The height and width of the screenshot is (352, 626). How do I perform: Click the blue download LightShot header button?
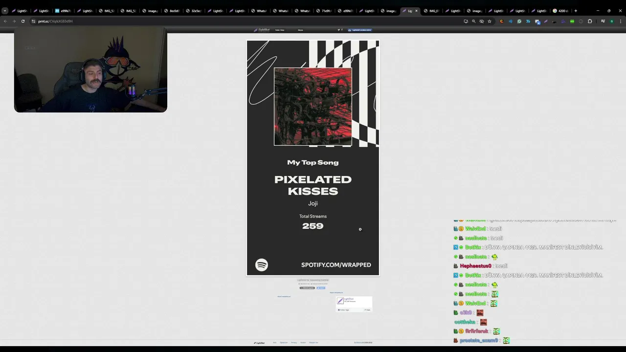359,30
